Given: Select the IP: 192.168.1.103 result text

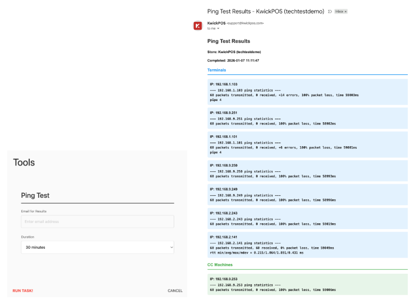Looking at the screenshot, I should point(224,84).
